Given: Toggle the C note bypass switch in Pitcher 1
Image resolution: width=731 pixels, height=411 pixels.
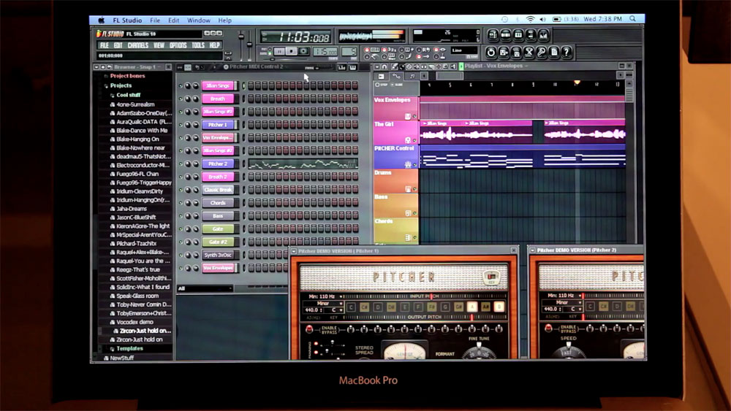Looking at the screenshot, I should tap(351, 329).
